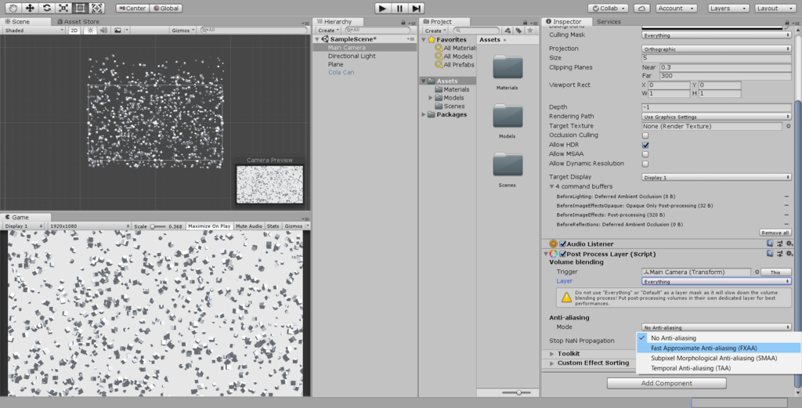The width and height of the screenshot is (802, 408).
Task: Open scene effects image icon
Action: (x=118, y=31)
